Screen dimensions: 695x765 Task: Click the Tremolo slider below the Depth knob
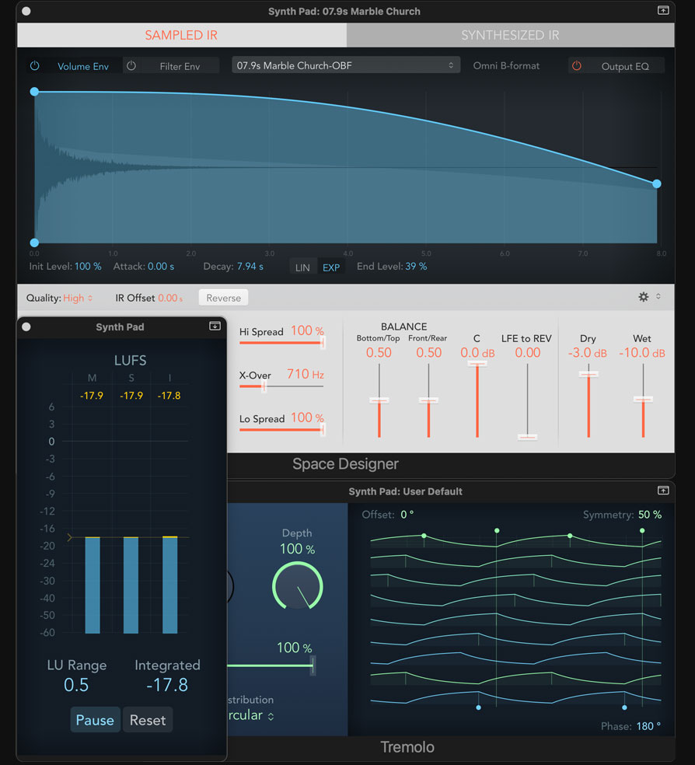(x=271, y=665)
